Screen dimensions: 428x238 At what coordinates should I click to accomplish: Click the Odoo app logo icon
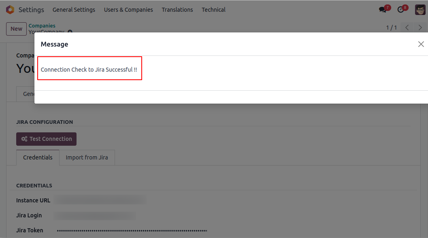coord(10,10)
